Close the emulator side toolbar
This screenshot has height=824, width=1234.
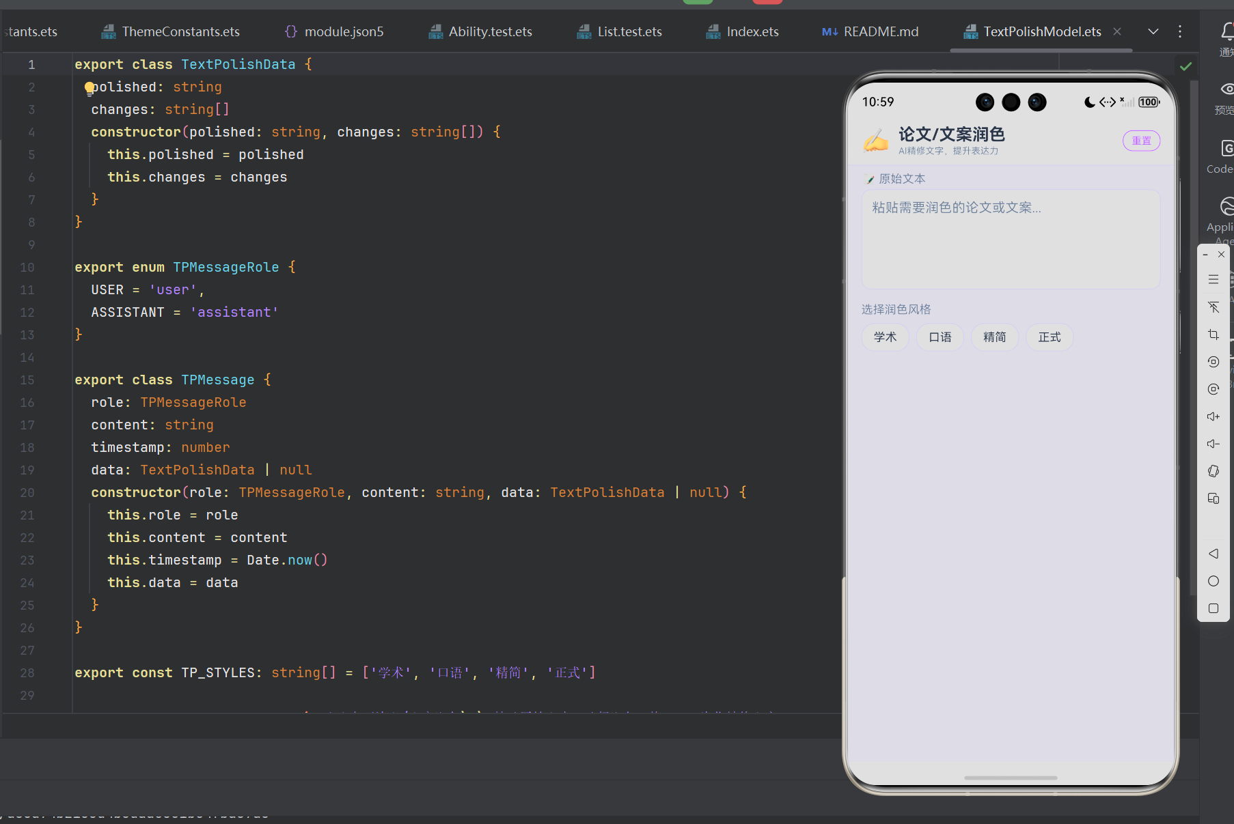click(x=1221, y=255)
